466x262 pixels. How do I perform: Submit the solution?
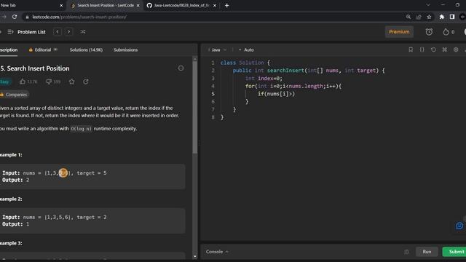point(454,252)
